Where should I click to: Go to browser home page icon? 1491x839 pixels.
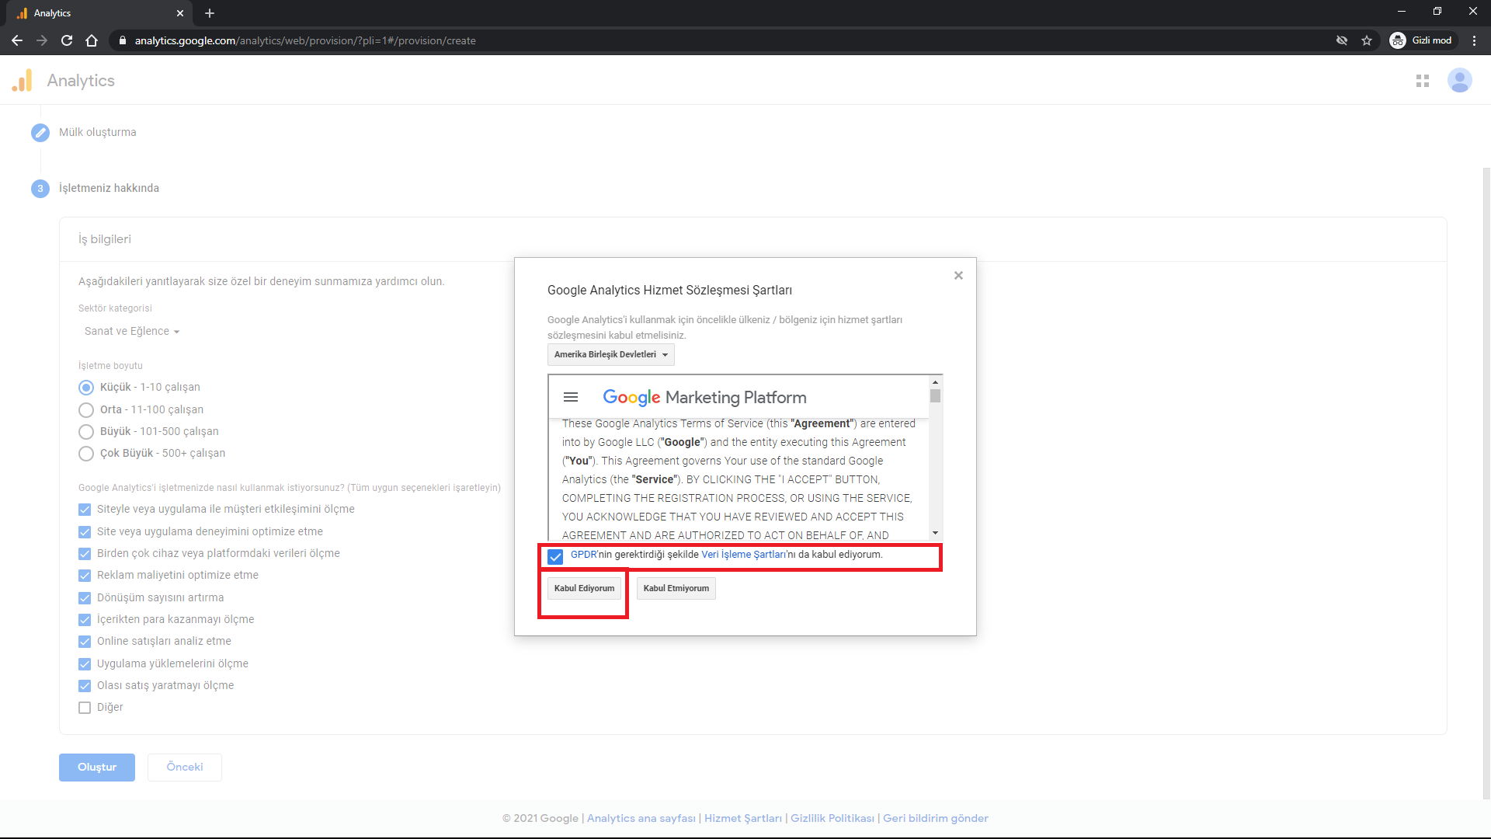coord(92,40)
